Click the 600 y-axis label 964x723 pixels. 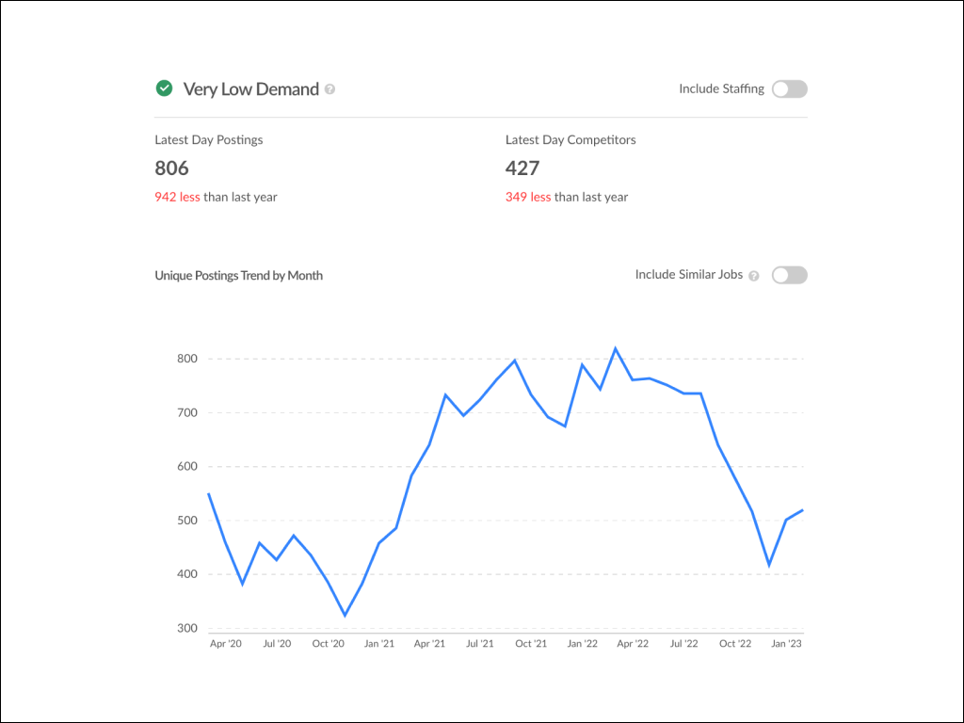tap(187, 466)
